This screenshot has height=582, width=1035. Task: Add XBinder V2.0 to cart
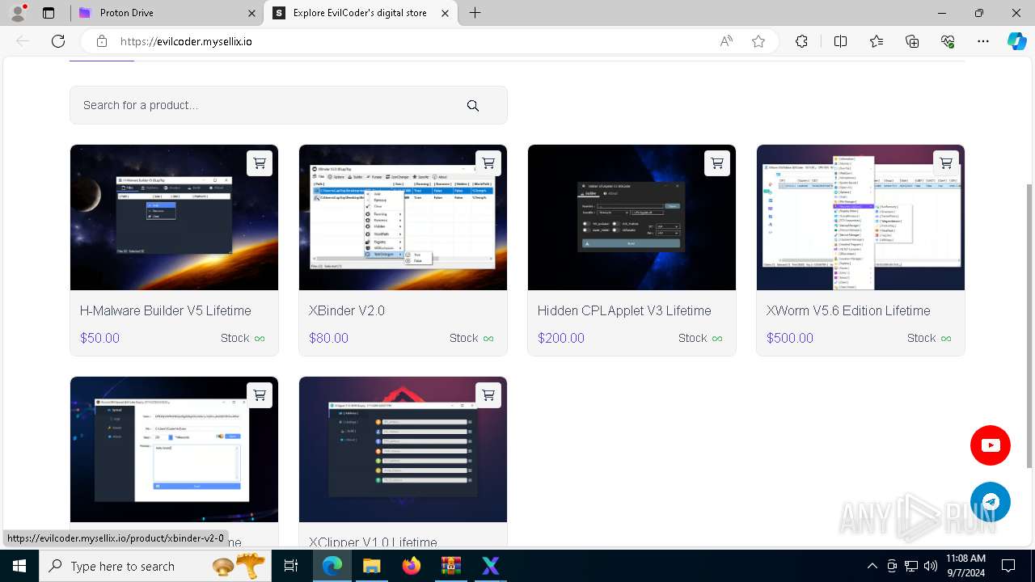click(488, 163)
